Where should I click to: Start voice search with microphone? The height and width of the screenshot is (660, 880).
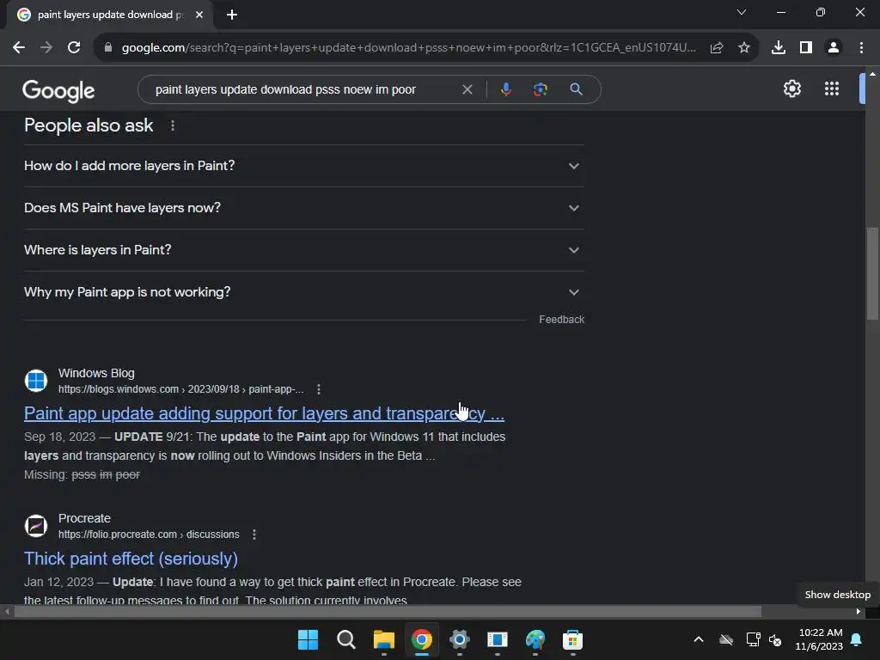505,89
